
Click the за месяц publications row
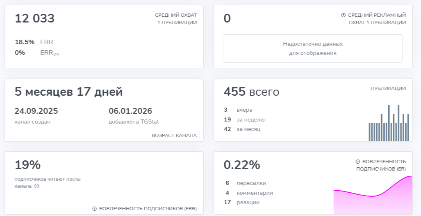242,129
